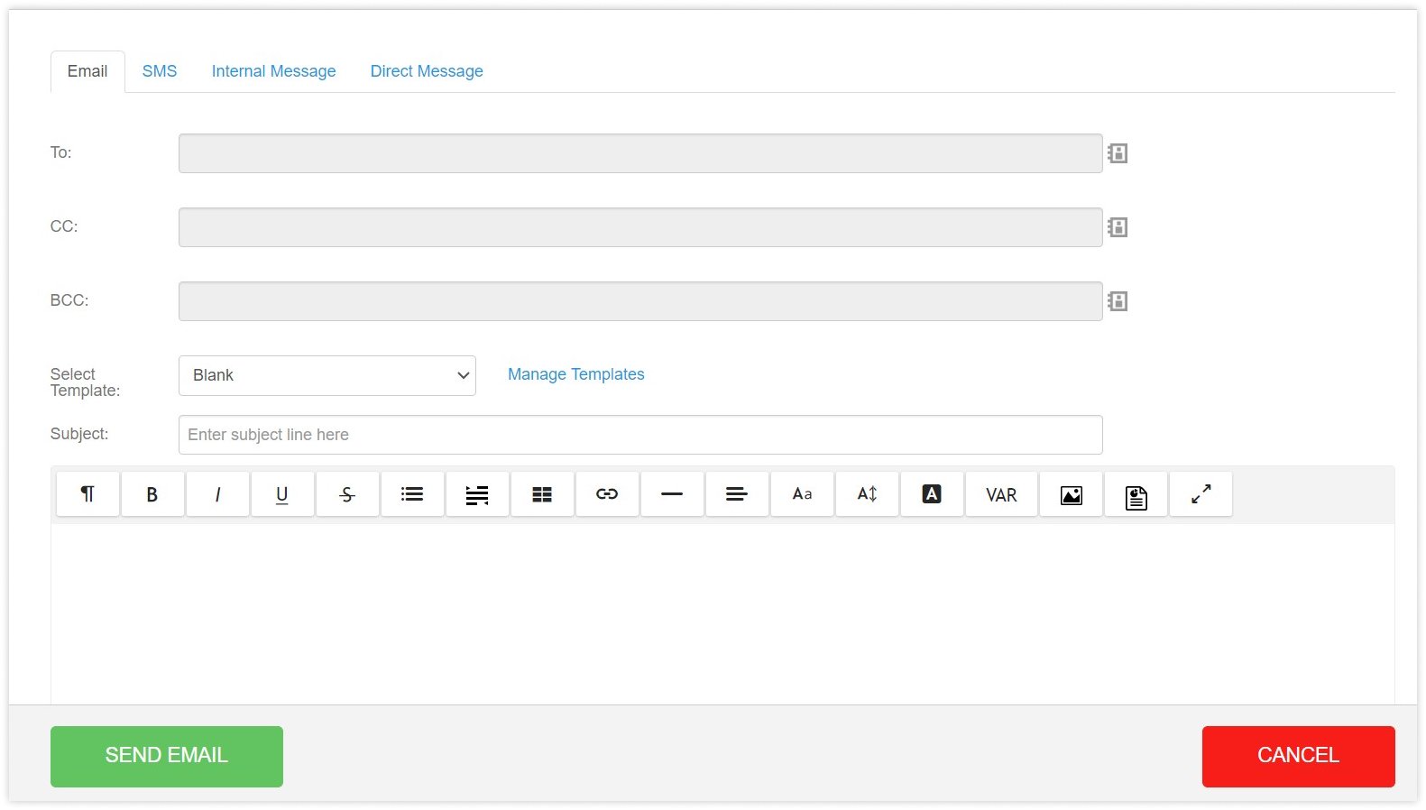Insert a horizontal line
This screenshot has height=810, width=1426.
click(x=672, y=494)
